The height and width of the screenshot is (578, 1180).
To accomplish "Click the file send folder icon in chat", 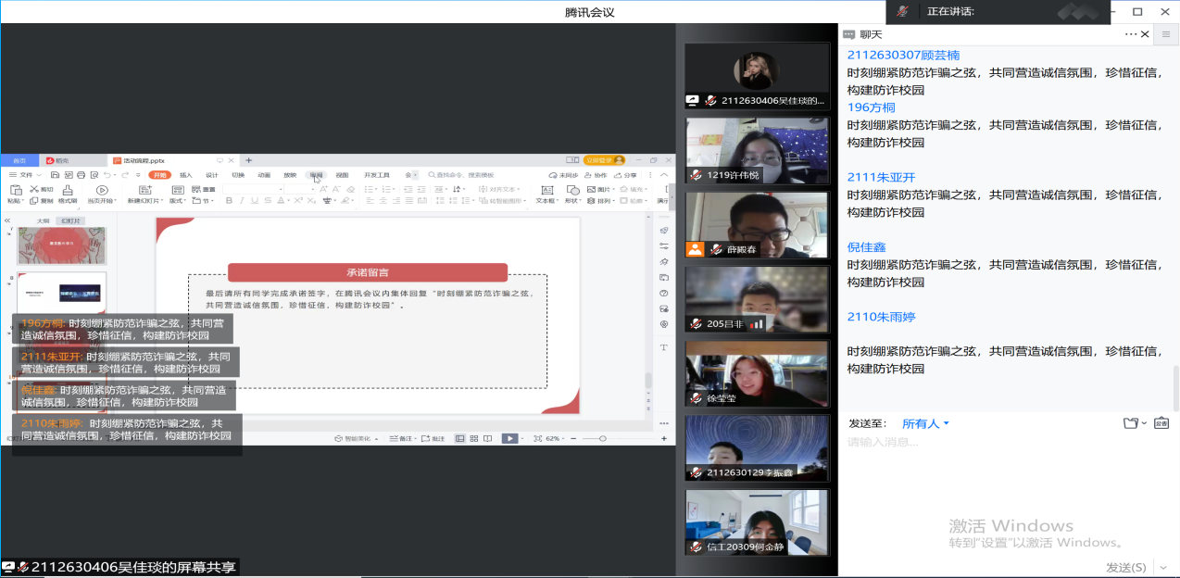I will click(1130, 423).
